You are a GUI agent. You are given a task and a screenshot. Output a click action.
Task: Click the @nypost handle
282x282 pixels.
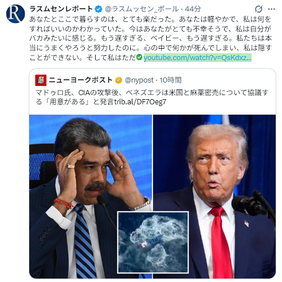[139, 80]
